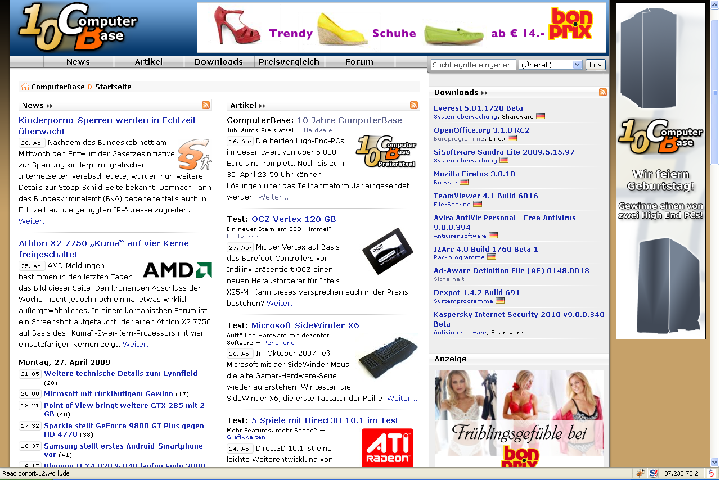Click the Laufwerke category link

click(x=242, y=236)
